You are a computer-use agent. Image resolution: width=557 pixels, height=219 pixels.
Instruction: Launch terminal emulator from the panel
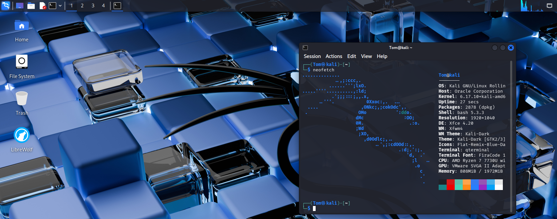click(x=52, y=6)
